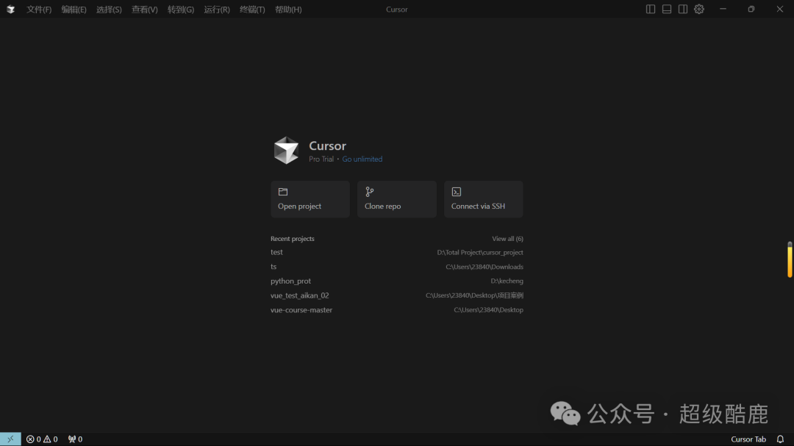Screen dimensions: 794x446
Task: Click Cursor Tab in status bar
Action: click(x=748, y=439)
